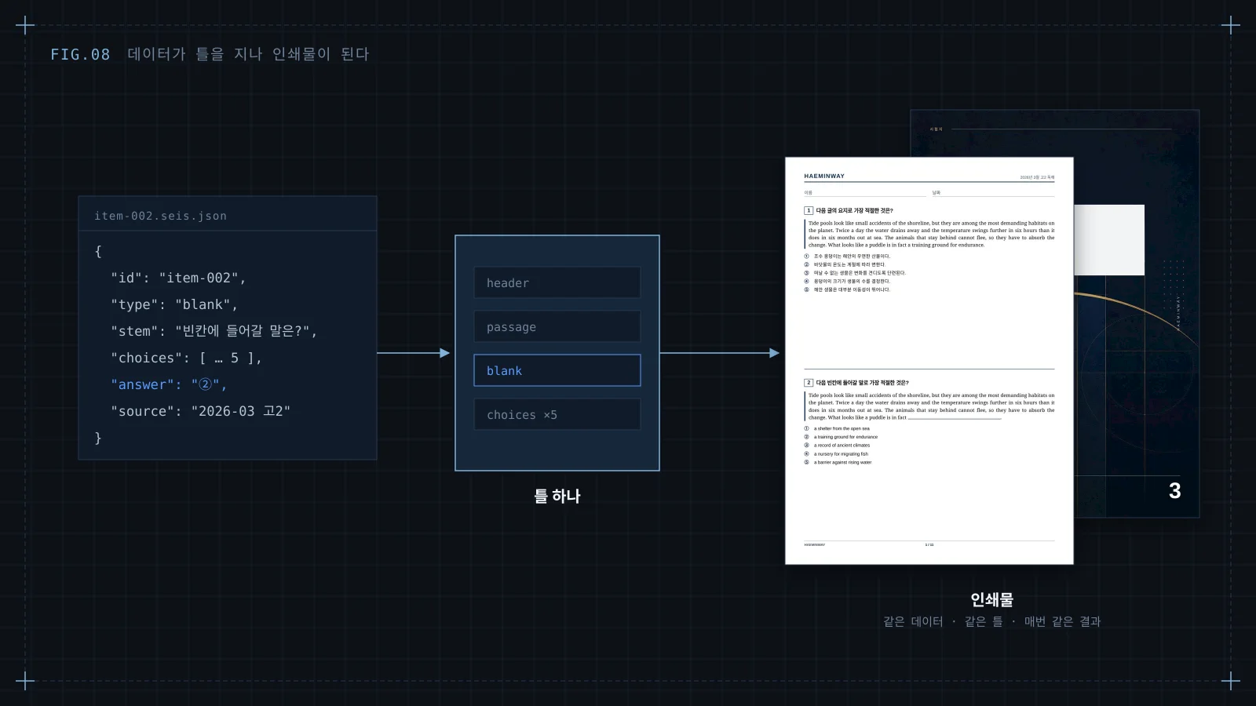Click question 2 number box on the page
This screenshot has height=706, width=1256.
click(x=809, y=383)
